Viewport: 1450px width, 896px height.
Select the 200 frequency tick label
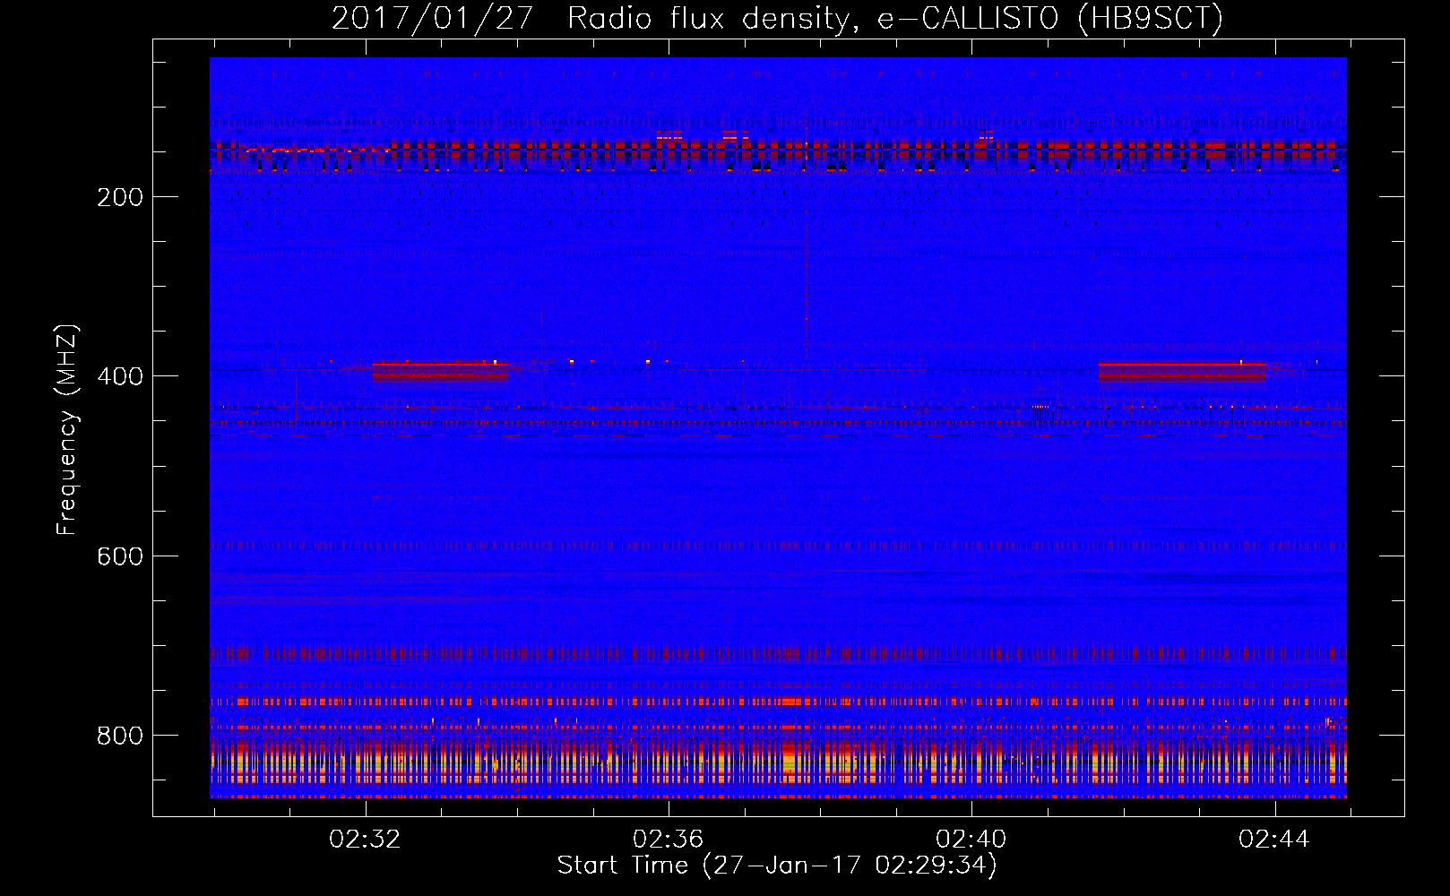[120, 197]
